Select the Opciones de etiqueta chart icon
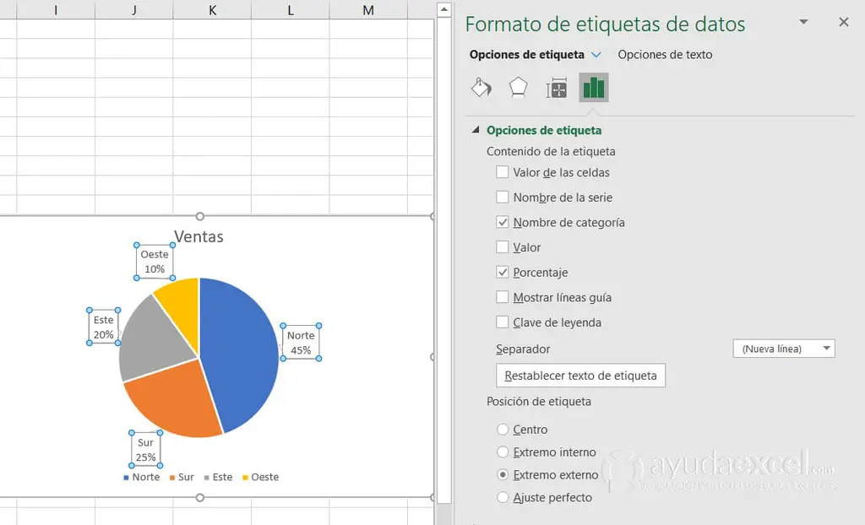 [593, 87]
